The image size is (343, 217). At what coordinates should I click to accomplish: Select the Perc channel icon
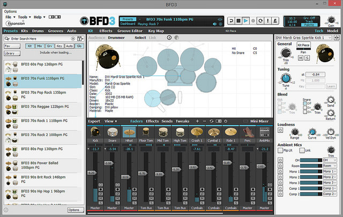248,132
